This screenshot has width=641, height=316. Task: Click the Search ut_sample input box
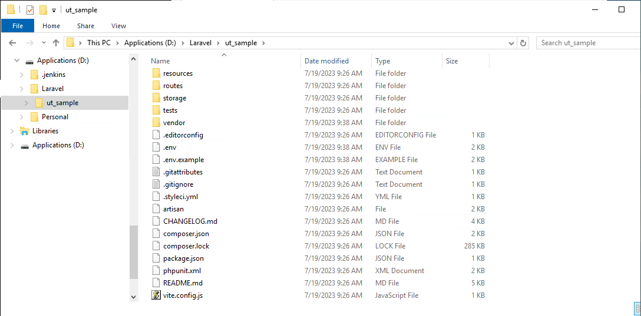588,43
